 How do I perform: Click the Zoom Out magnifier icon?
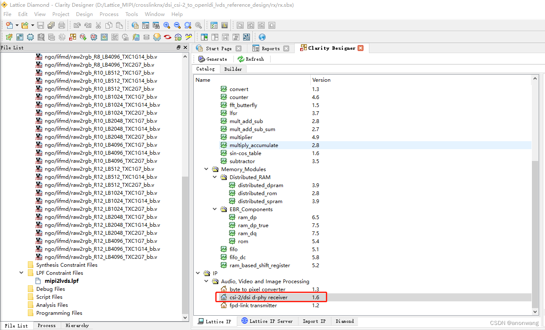tap(177, 25)
